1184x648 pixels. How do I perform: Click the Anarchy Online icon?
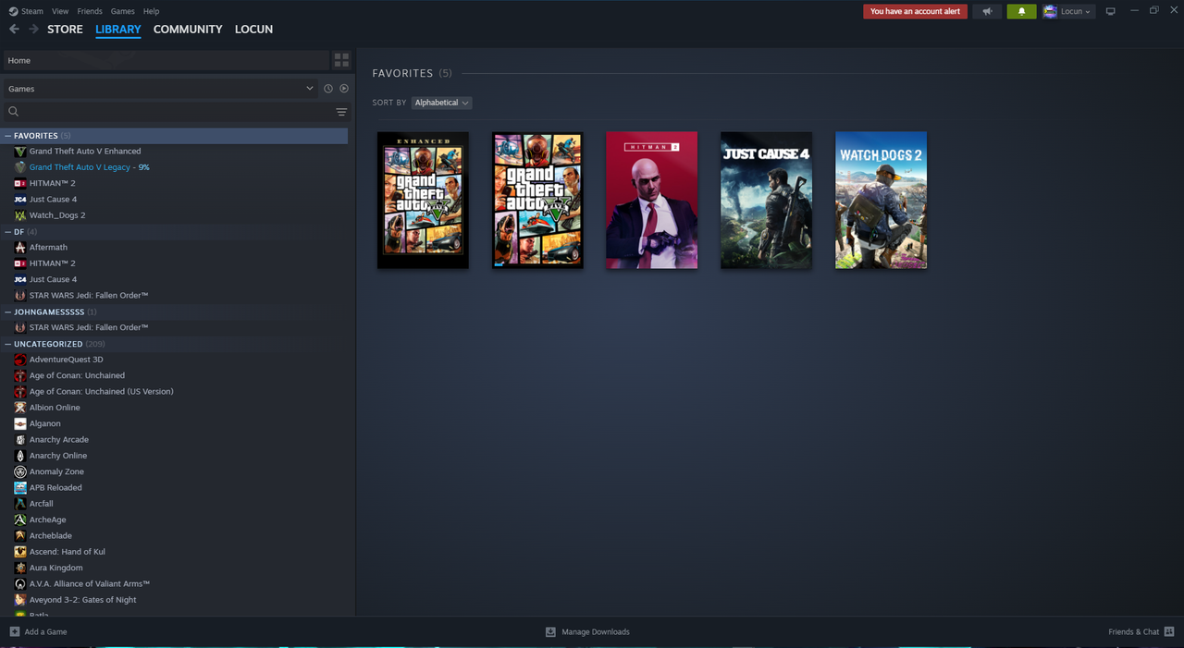tap(20, 456)
